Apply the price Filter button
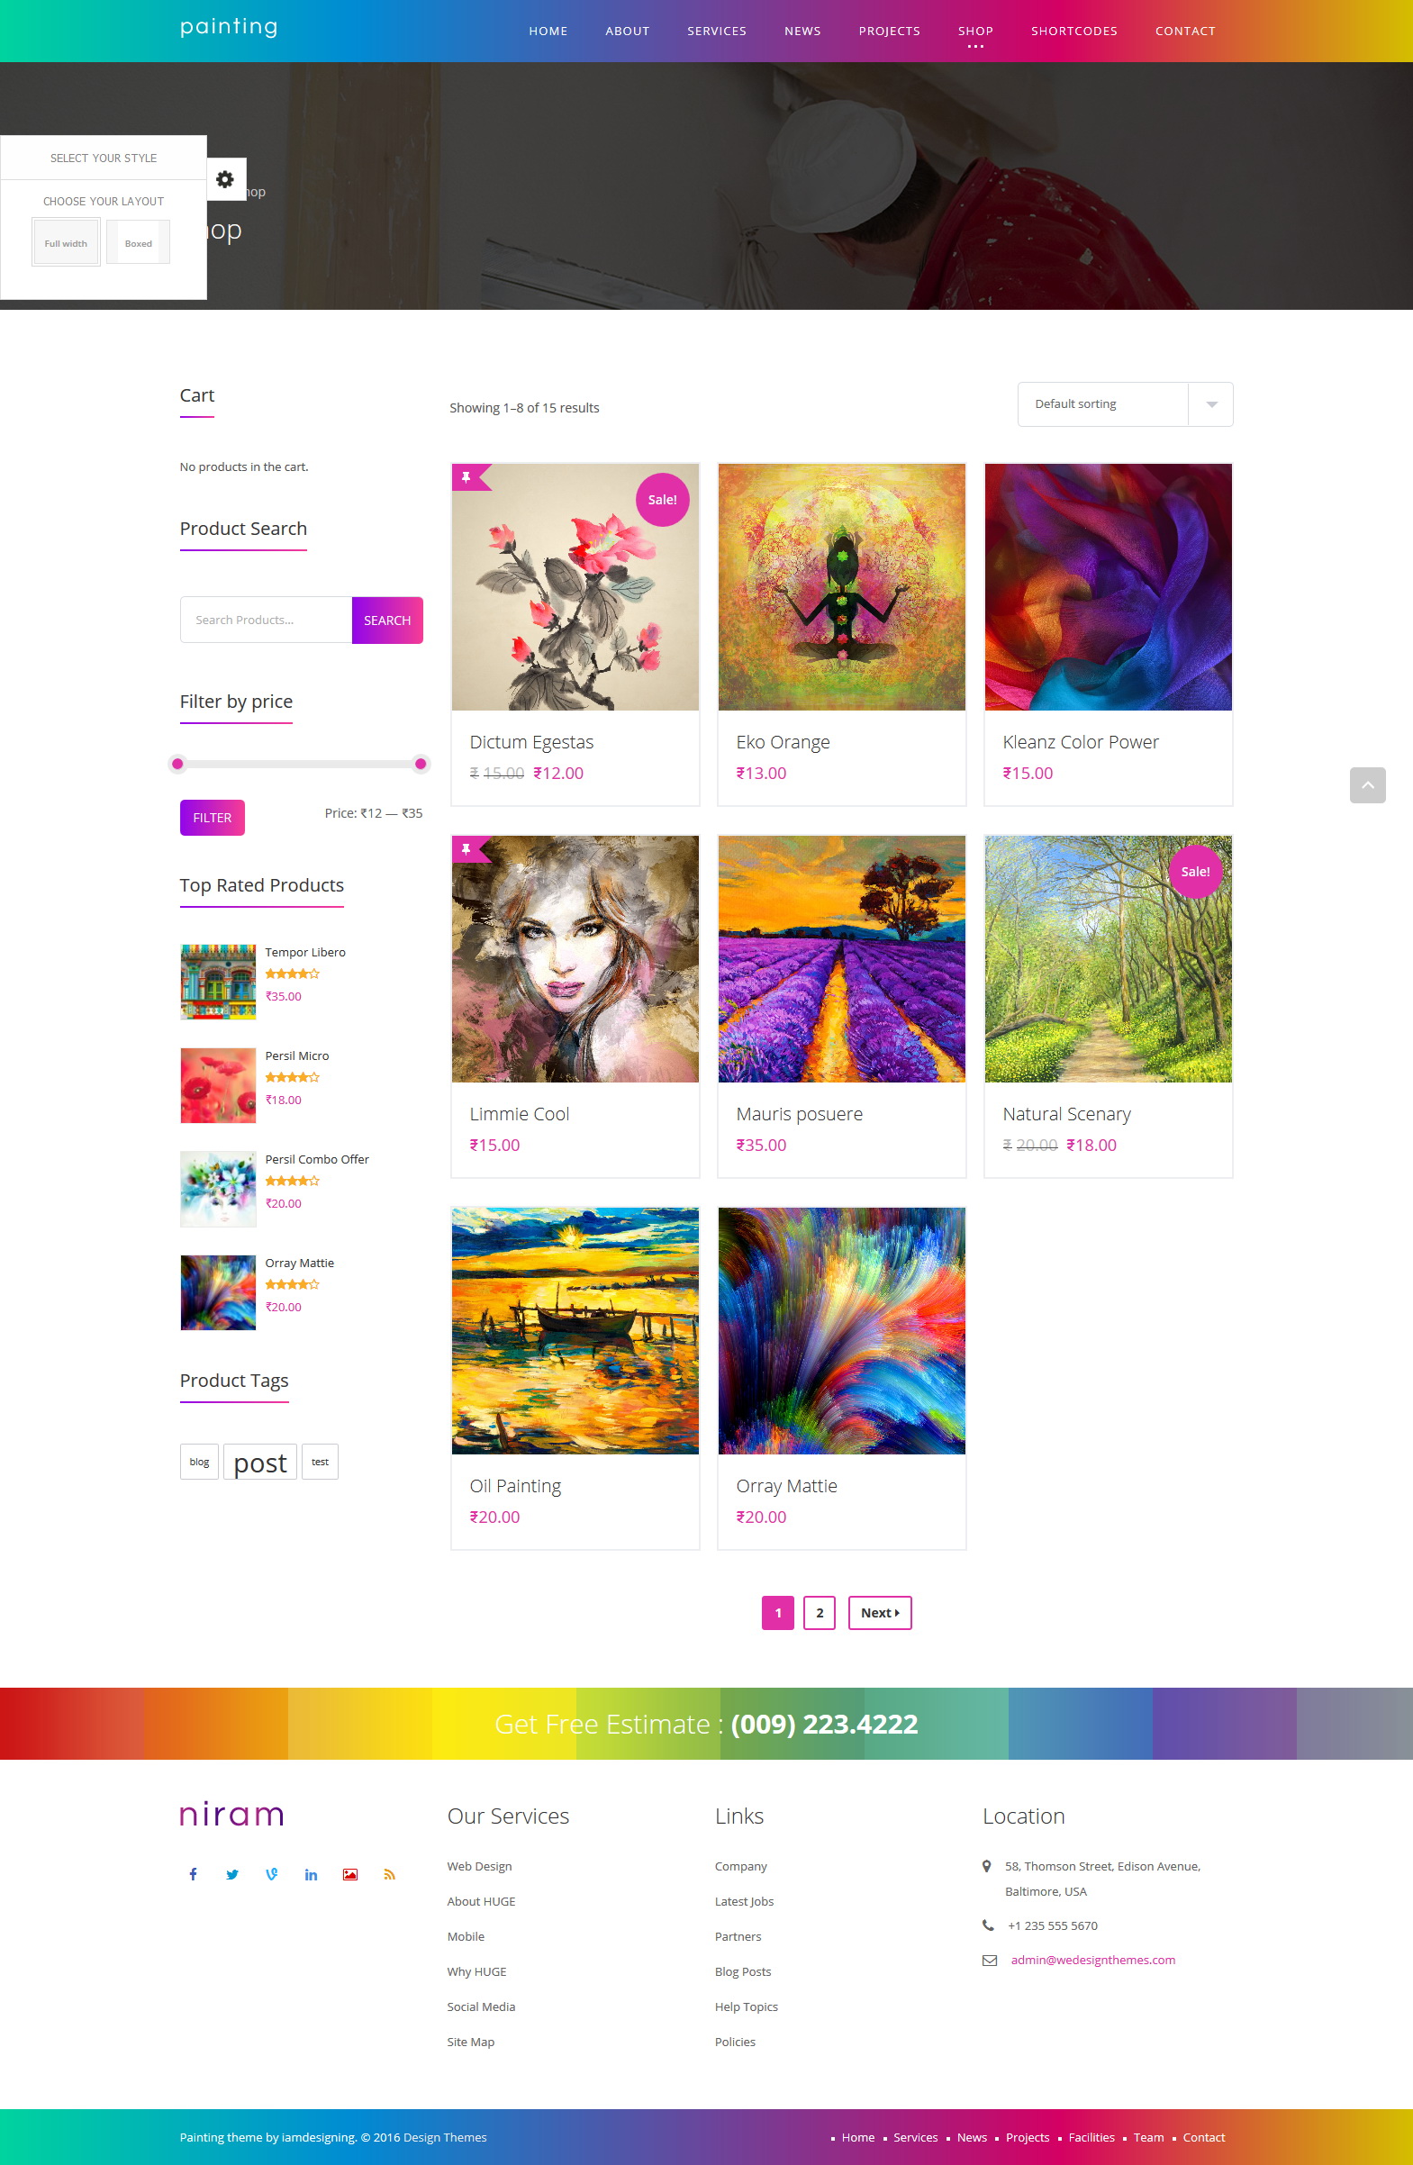The image size is (1413, 2165). (212, 818)
